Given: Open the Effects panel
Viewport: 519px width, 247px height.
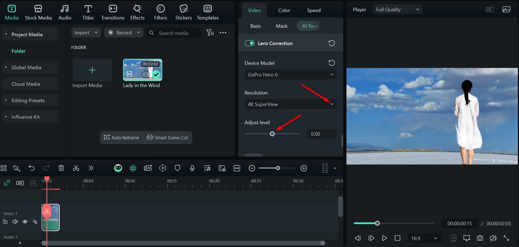Looking at the screenshot, I should pos(137,13).
